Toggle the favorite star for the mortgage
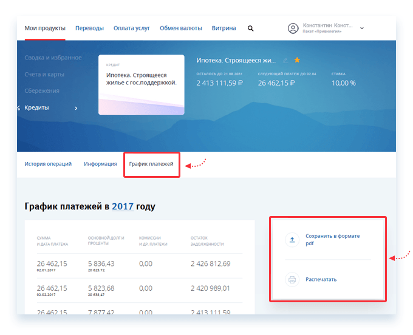The width and height of the screenshot is (413, 335). point(297,61)
